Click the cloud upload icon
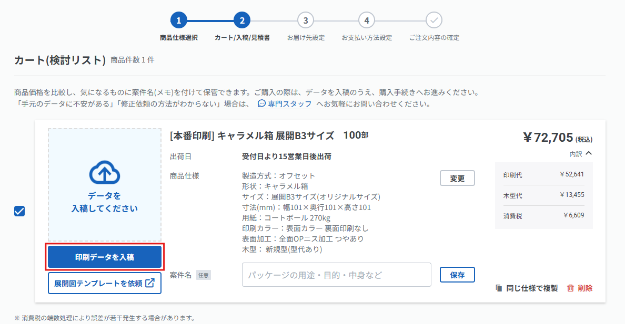625x324 pixels. (105, 172)
